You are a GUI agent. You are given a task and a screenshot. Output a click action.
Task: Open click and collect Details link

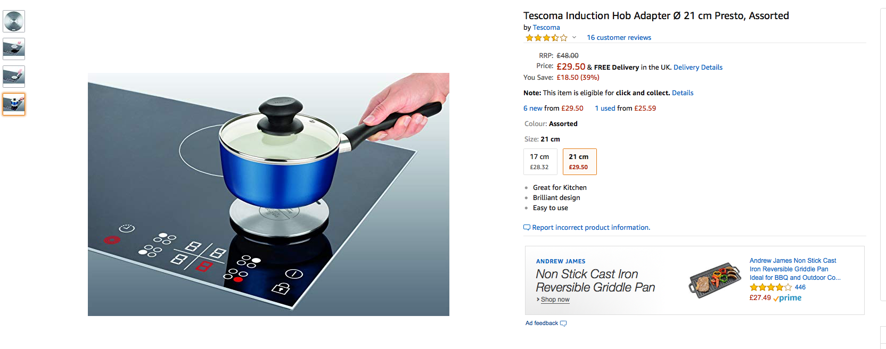(683, 93)
